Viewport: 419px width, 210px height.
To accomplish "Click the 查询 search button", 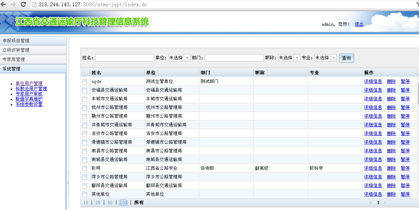I will pyautogui.click(x=346, y=58).
